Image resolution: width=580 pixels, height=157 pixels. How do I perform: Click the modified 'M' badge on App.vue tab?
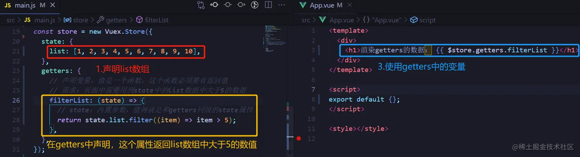(339, 5)
